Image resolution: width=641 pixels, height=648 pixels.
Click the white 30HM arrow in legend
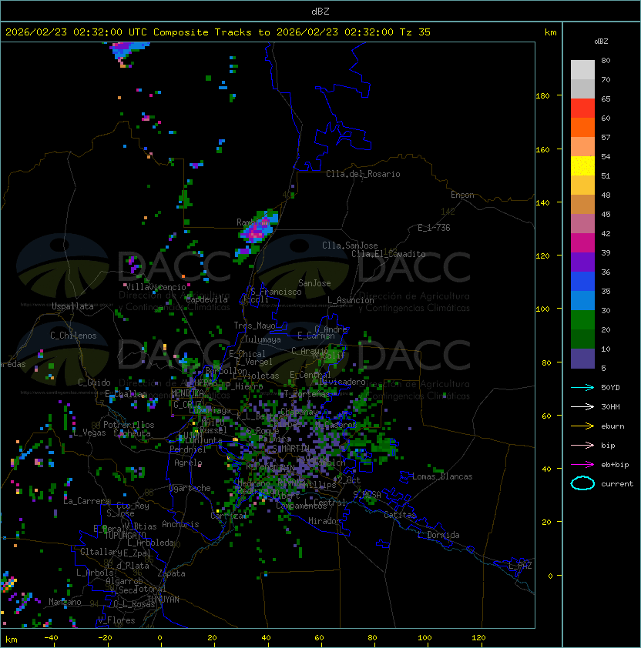(582, 407)
